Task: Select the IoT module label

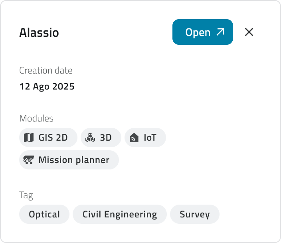Action: click(150, 138)
